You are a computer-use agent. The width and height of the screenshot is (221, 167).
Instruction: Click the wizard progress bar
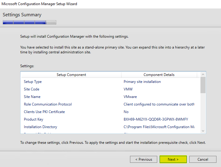29,22
